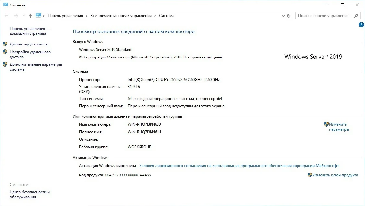365x206 pixels.
Task: Click the Back navigation arrow
Action: click(6, 16)
